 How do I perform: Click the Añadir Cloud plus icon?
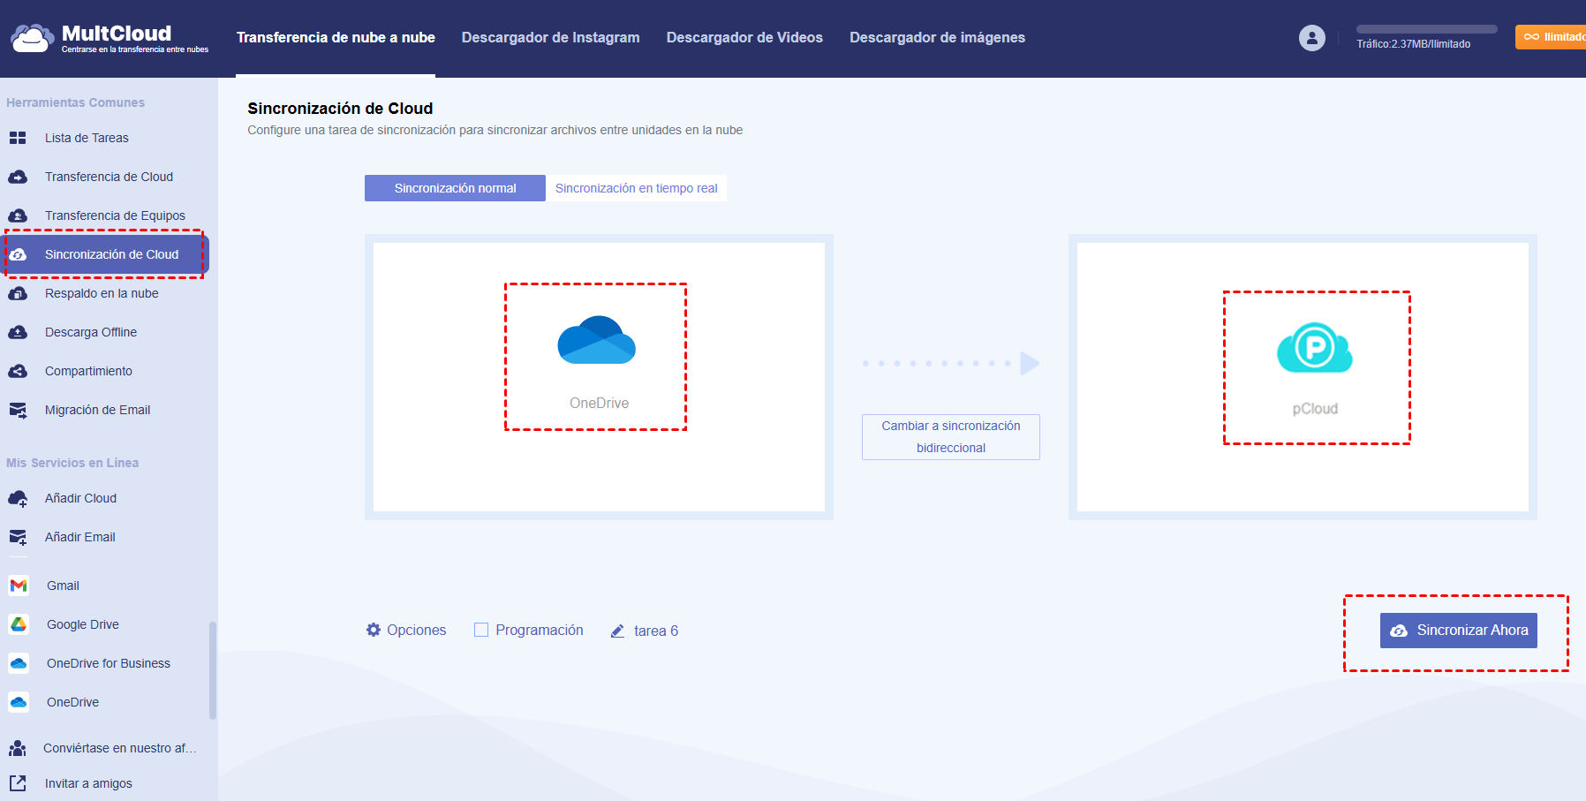pos(18,499)
